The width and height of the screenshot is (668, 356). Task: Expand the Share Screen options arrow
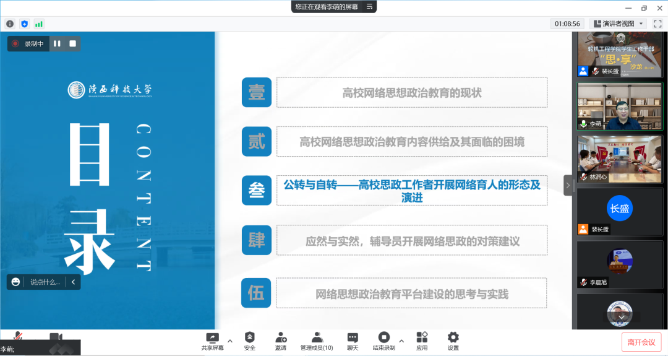pyautogui.click(x=230, y=341)
